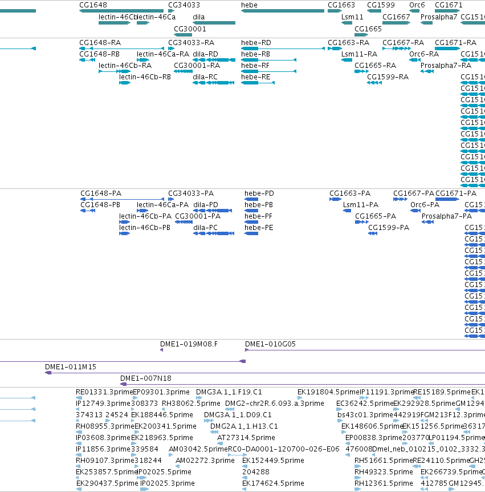Pick transcript lectin-46Cb-RB
The height and width of the screenshot is (492, 485).
click(145, 77)
